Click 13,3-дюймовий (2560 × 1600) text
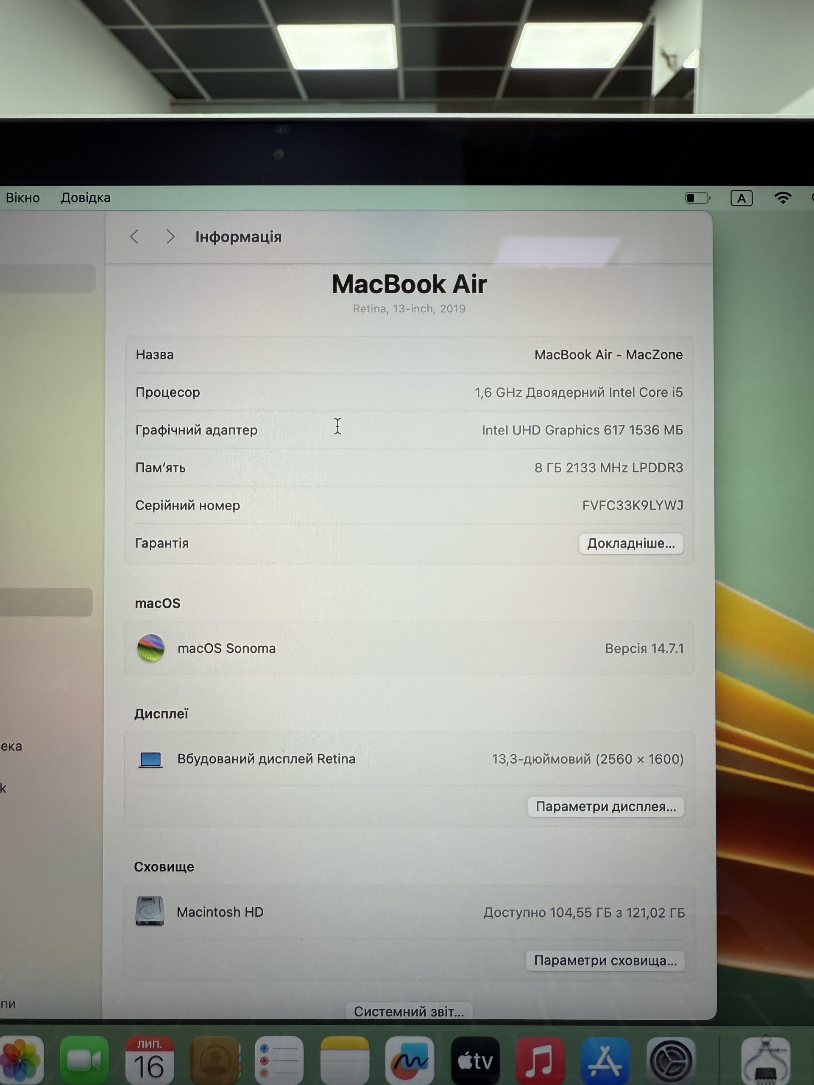The image size is (814, 1085). [588, 759]
